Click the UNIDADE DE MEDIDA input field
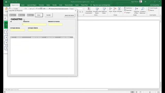This screenshot has width=165, height=93. tap(55, 25)
